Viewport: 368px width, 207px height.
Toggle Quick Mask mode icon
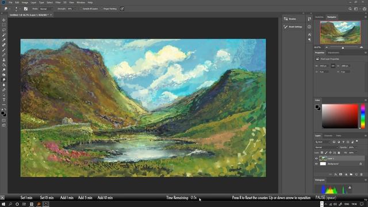(4, 120)
